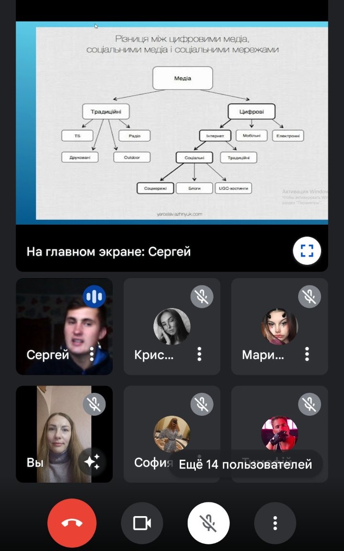Open visual effects sparkle on Вы tile

tap(92, 461)
